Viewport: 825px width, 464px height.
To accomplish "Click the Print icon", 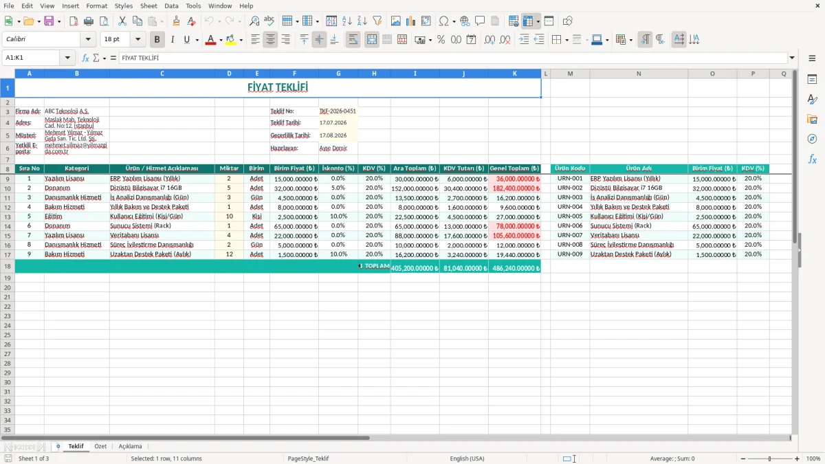I will [x=89, y=21].
